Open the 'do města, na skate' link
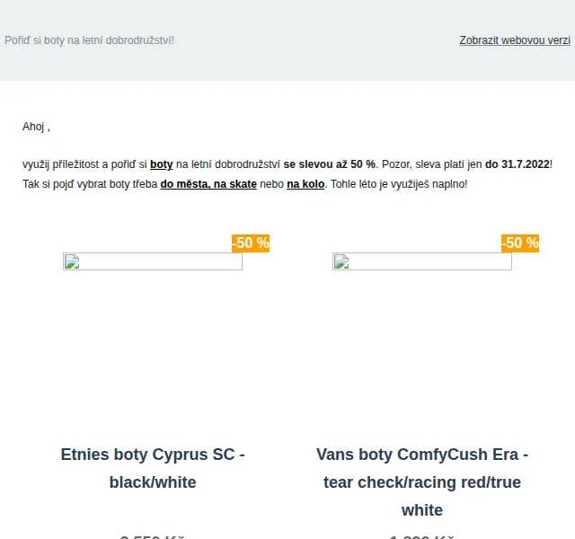The height and width of the screenshot is (539, 575). pyautogui.click(x=208, y=183)
